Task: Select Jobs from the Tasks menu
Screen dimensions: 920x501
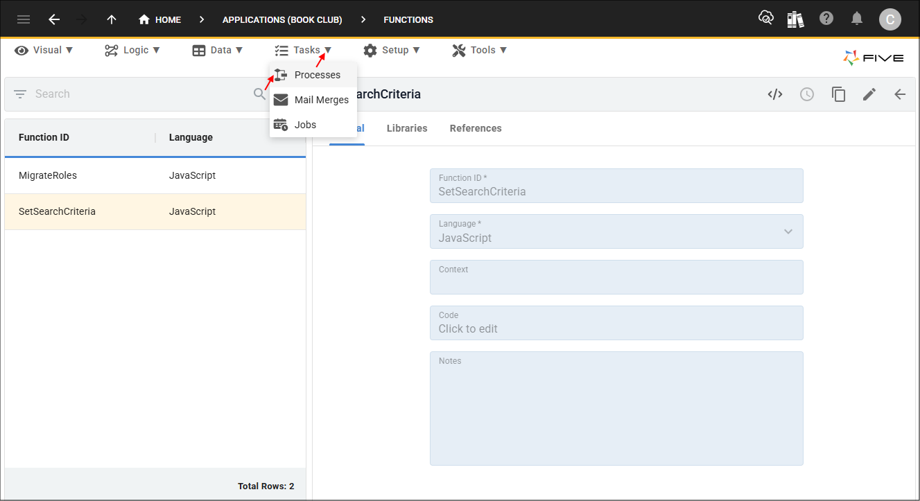Action: point(313,125)
